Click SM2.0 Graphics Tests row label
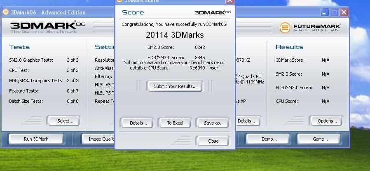 (x=31, y=60)
